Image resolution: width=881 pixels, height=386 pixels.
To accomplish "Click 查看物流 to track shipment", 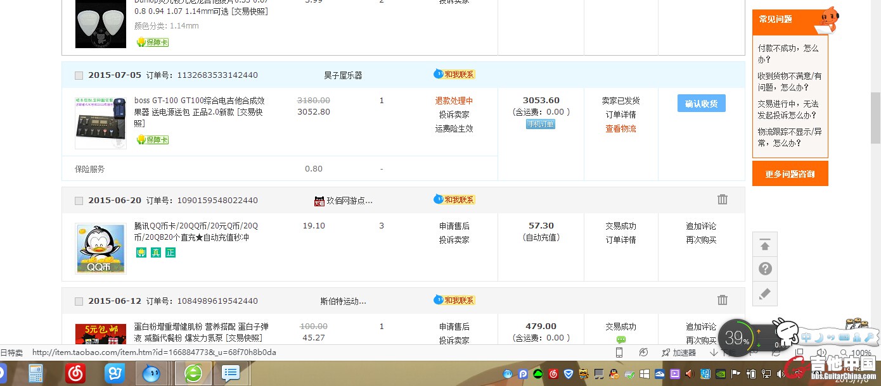I will click(x=621, y=128).
